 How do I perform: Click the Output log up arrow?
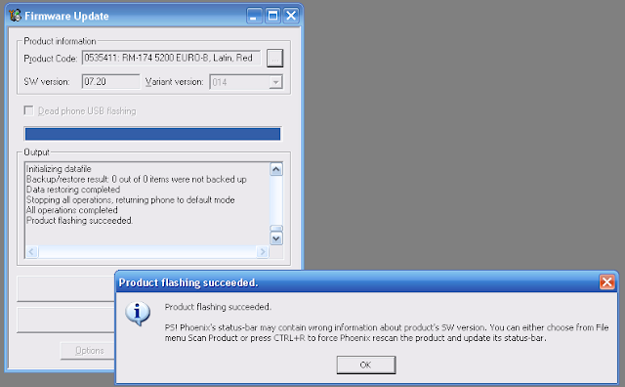pyautogui.click(x=276, y=170)
